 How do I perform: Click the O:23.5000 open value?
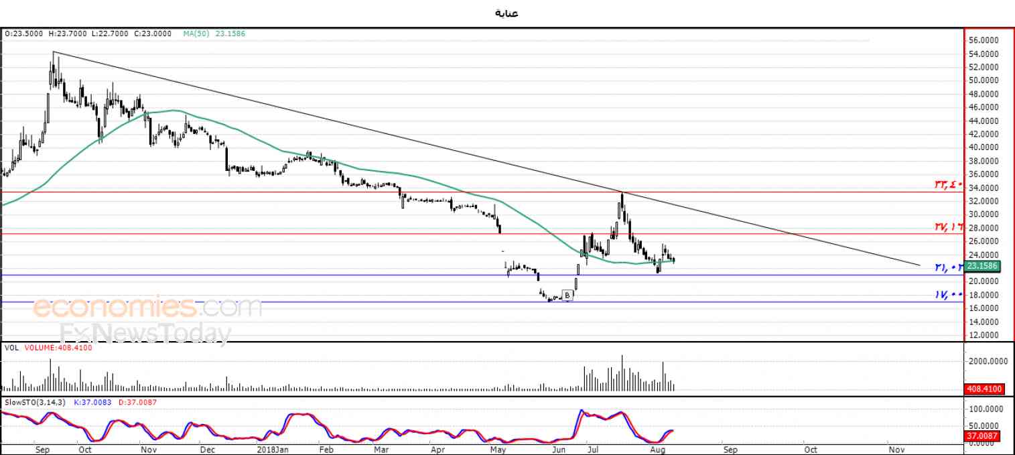(25, 33)
